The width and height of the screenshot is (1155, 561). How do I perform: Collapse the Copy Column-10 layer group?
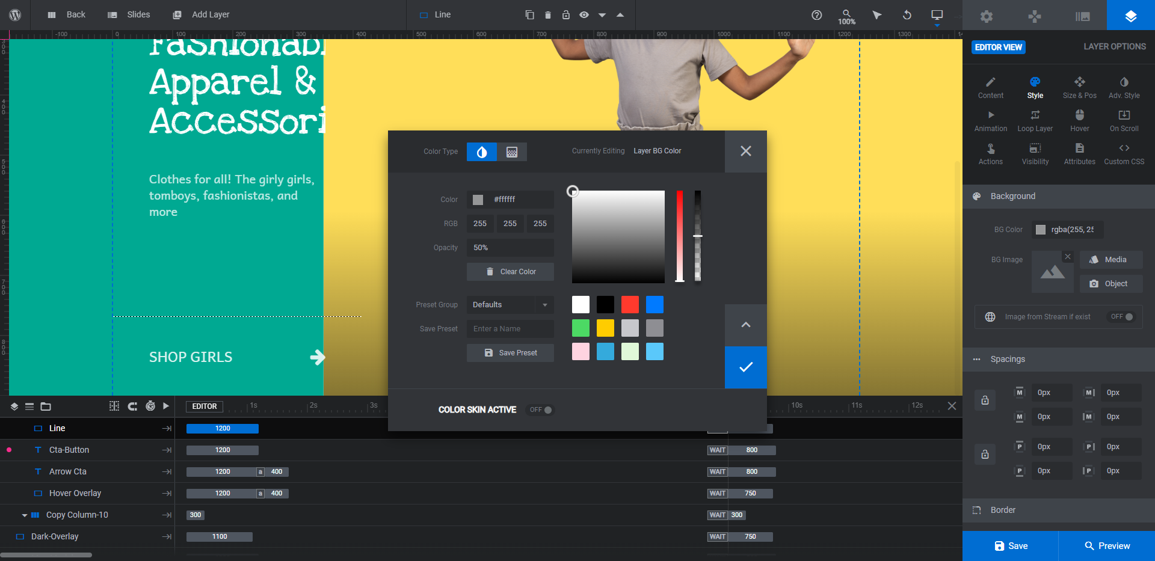[x=25, y=515]
